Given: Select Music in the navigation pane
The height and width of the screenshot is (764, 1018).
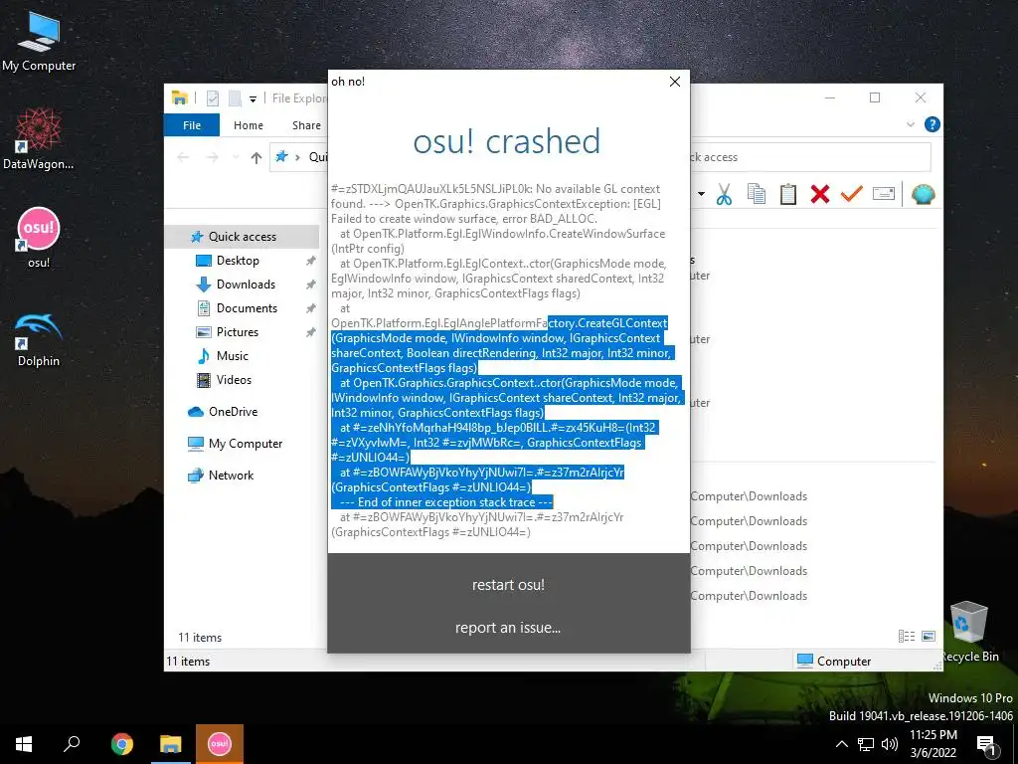Looking at the screenshot, I should pyautogui.click(x=232, y=356).
